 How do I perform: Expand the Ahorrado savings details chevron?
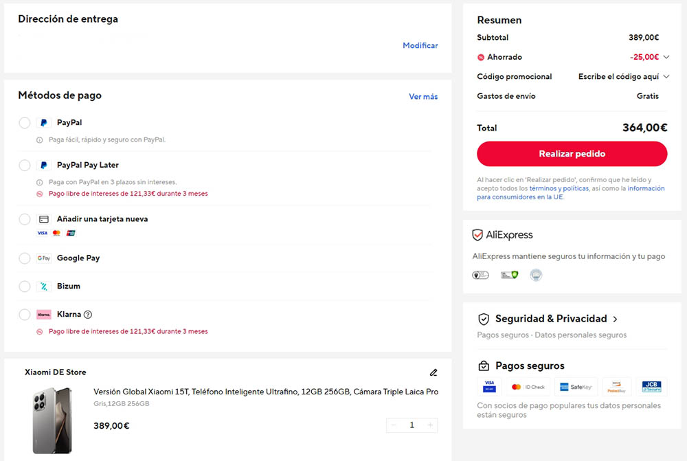[x=666, y=57]
